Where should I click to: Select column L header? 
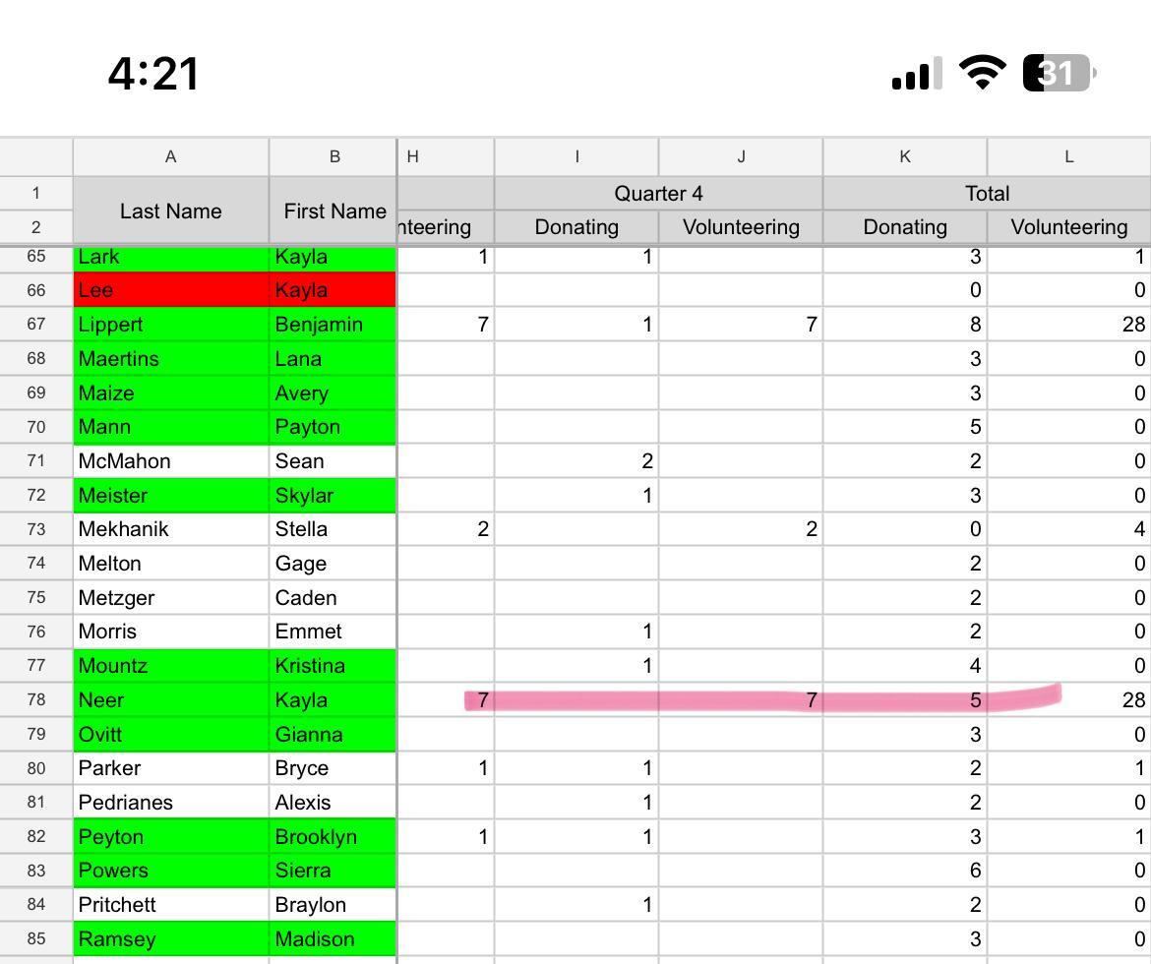(1068, 156)
